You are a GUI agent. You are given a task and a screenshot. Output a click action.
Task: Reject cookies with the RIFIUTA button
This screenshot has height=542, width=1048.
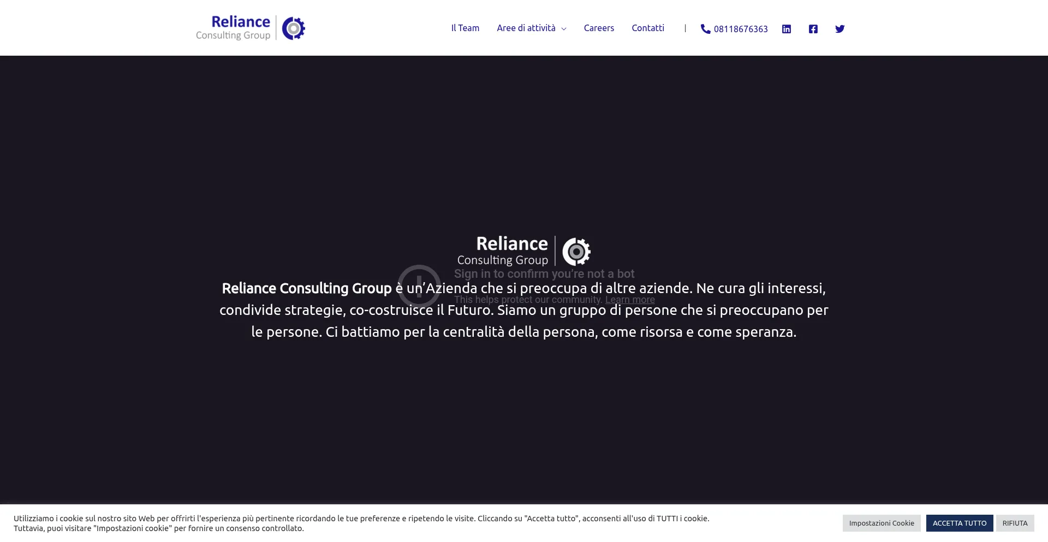pos(1014,523)
